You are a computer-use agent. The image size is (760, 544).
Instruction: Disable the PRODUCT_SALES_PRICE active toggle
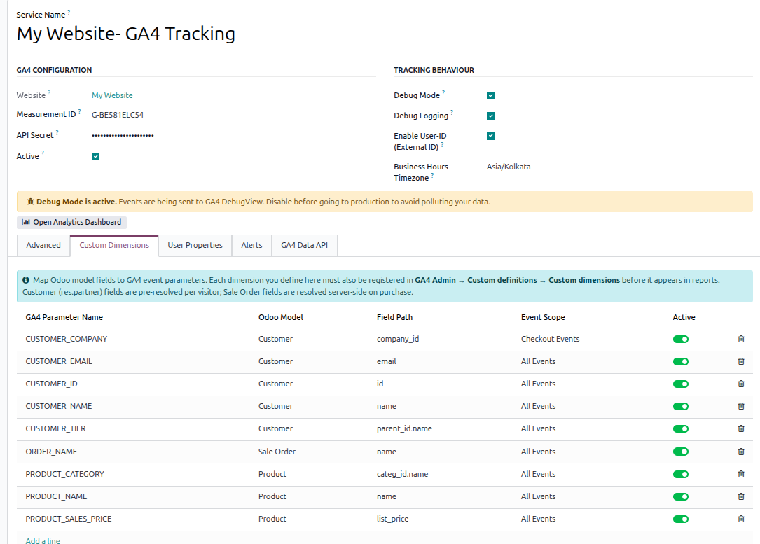[x=681, y=519]
